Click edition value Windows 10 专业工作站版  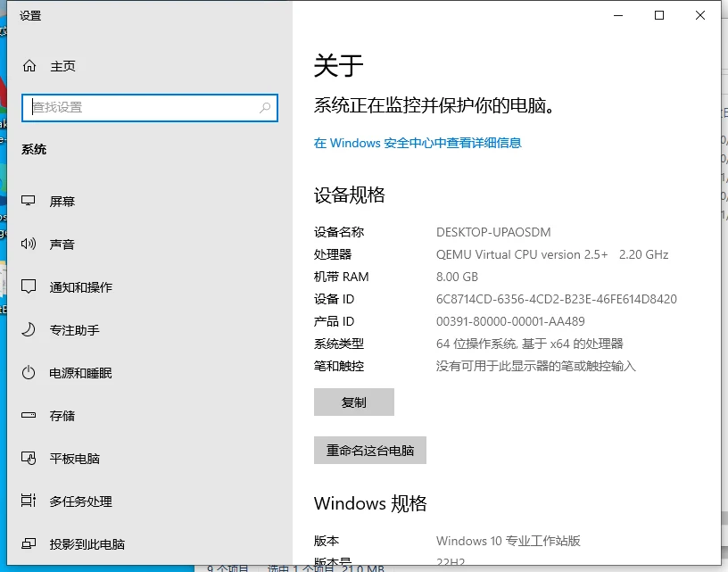[x=508, y=541]
